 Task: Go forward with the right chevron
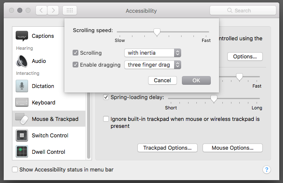click(x=53, y=10)
